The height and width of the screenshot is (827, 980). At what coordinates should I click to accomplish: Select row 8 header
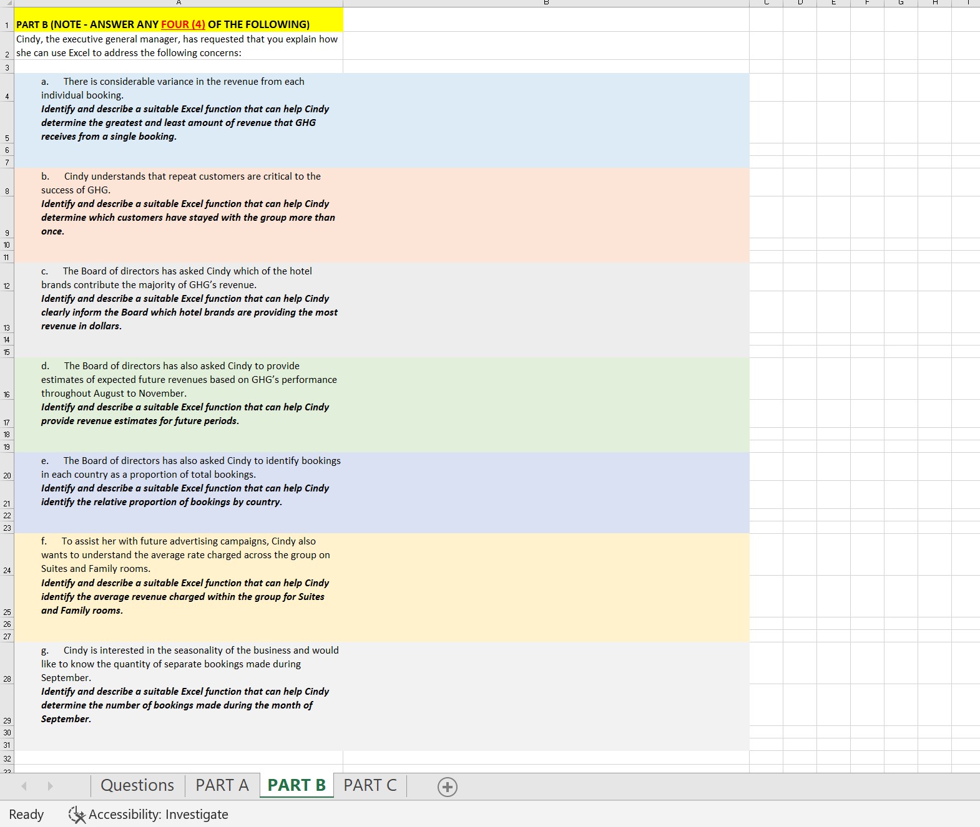(7, 182)
